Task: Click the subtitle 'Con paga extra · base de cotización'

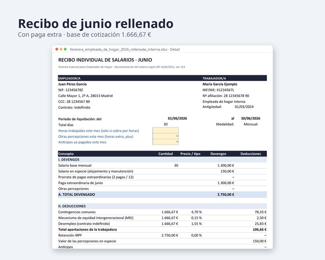Action: pos(69,34)
